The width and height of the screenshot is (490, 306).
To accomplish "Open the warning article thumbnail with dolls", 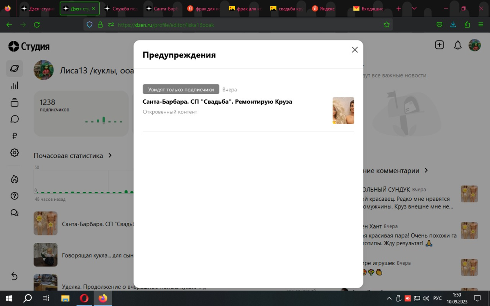I will tap(343, 111).
